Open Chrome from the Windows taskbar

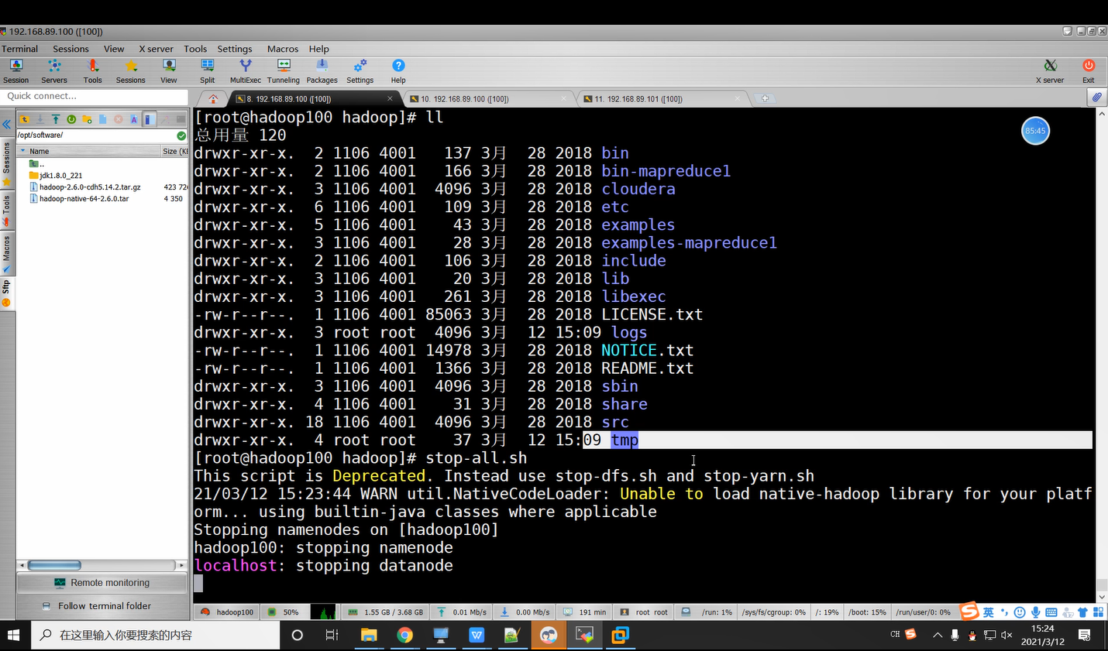point(404,636)
